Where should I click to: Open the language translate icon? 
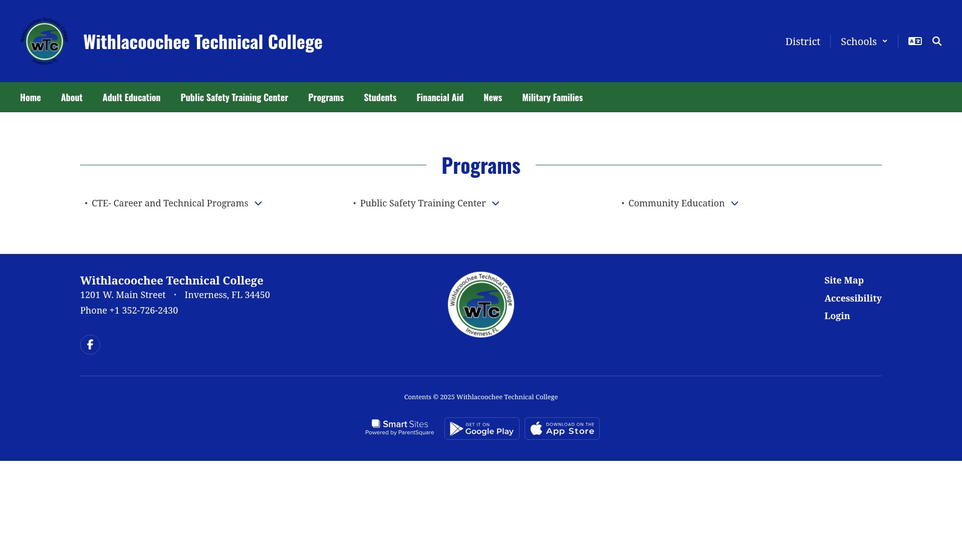pyautogui.click(x=915, y=41)
